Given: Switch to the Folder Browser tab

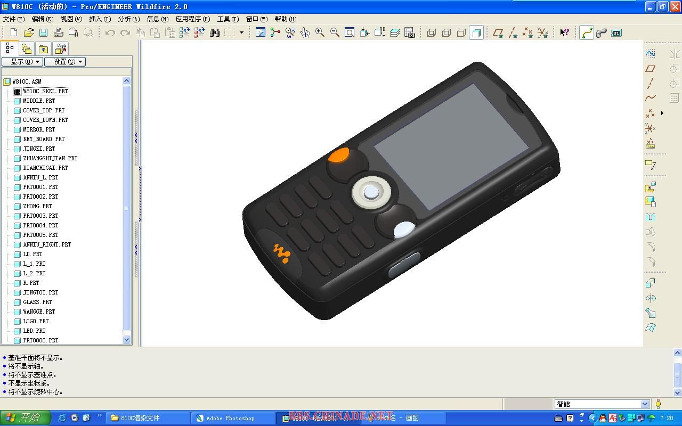Looking at the screenshot, I should pyautogui.click(x=27, y=49).
